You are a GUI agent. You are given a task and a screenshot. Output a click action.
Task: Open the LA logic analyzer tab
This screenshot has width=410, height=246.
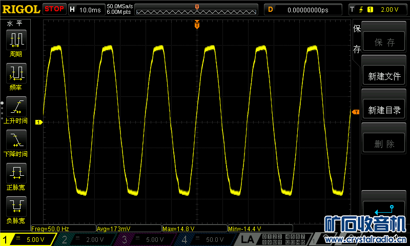click(x=247, y=239)
